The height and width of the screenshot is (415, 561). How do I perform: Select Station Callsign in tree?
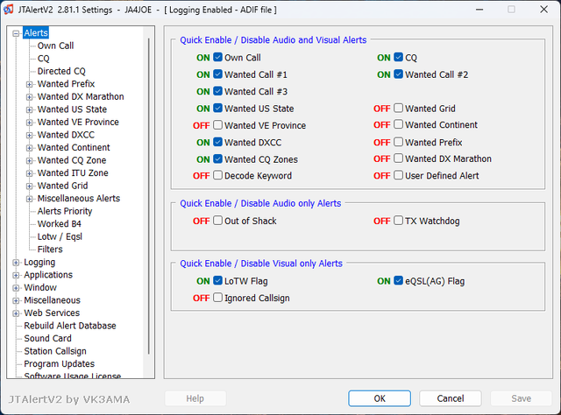pyautogui.click(x=55, y=351)
